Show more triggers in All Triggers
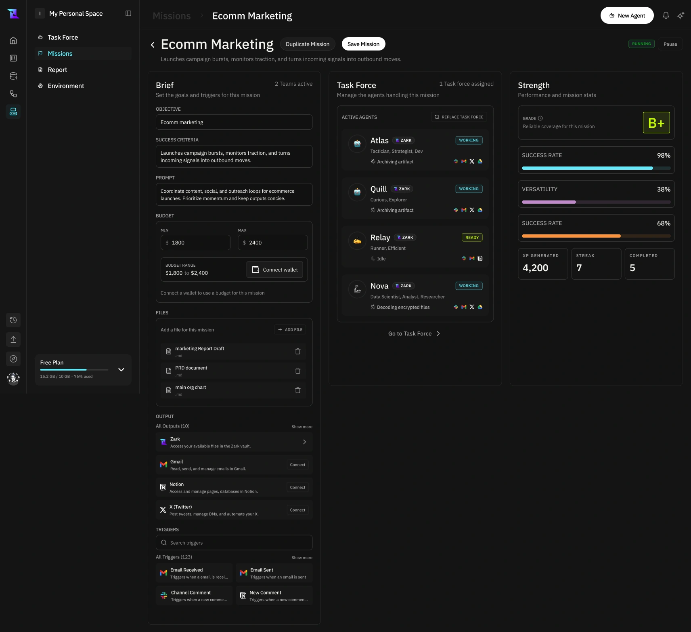This screenshot has height=632, width=691. click(302, 558)
